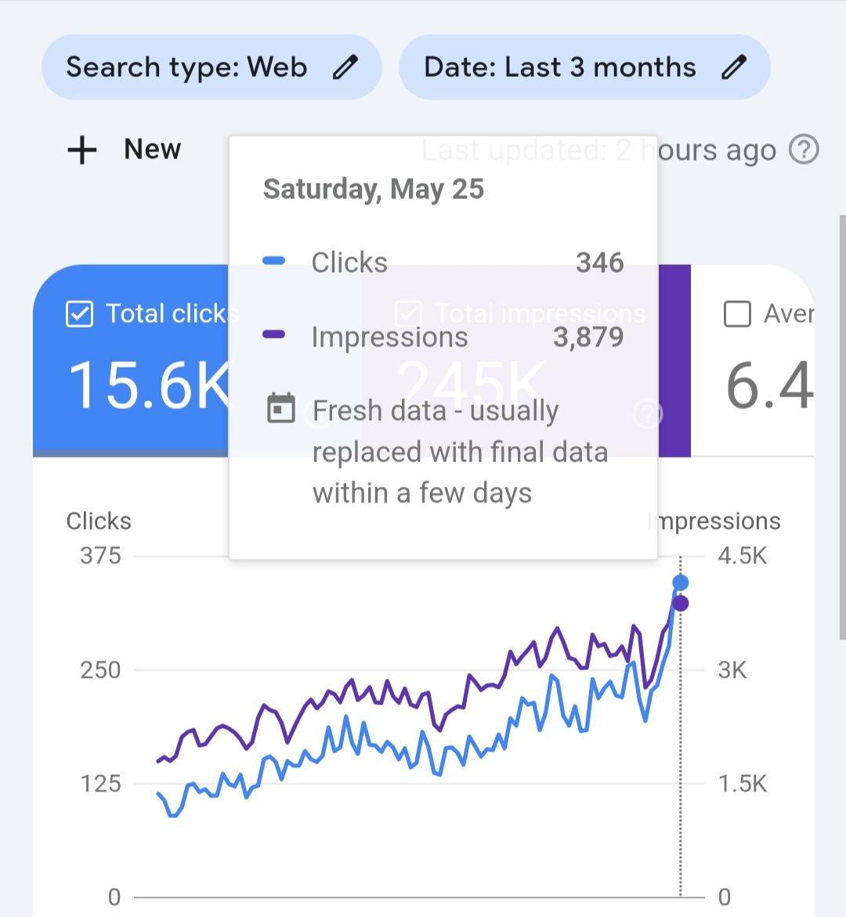Click the purple edge of Total impressions card

(674, 361)
